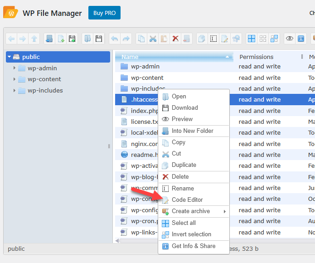Click the navigation panel splitter handle

pos(109,146)
